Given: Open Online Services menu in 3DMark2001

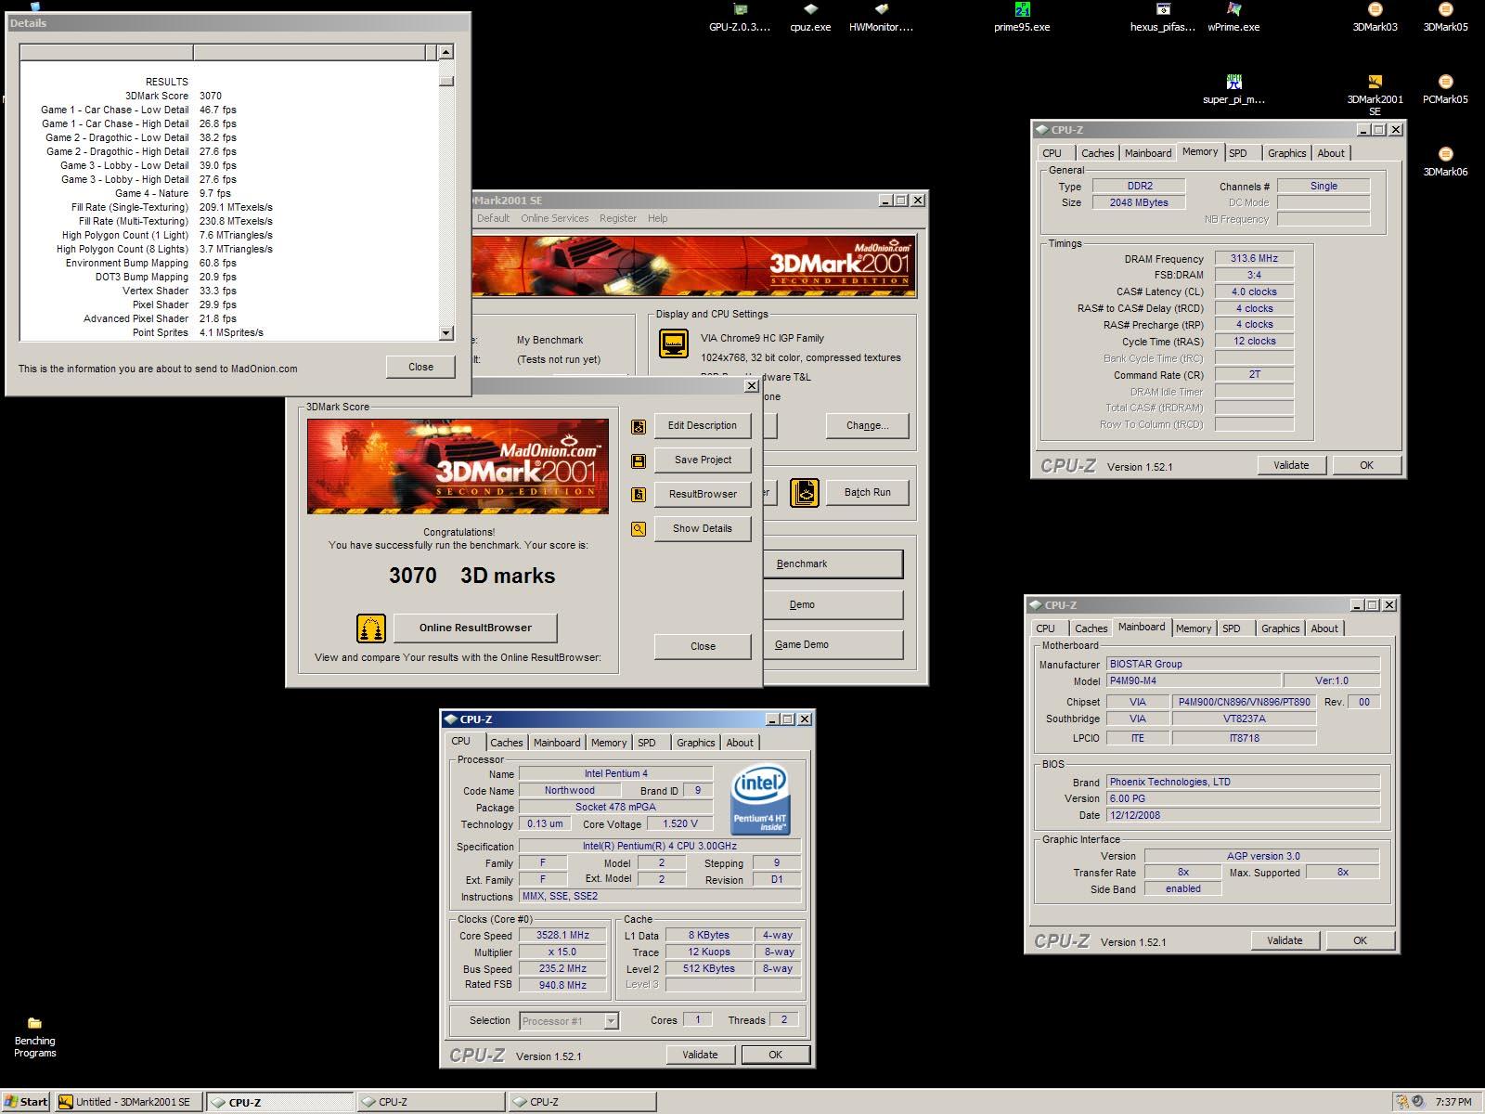Looking at the screenshot, I should click(x=554, y=218).
